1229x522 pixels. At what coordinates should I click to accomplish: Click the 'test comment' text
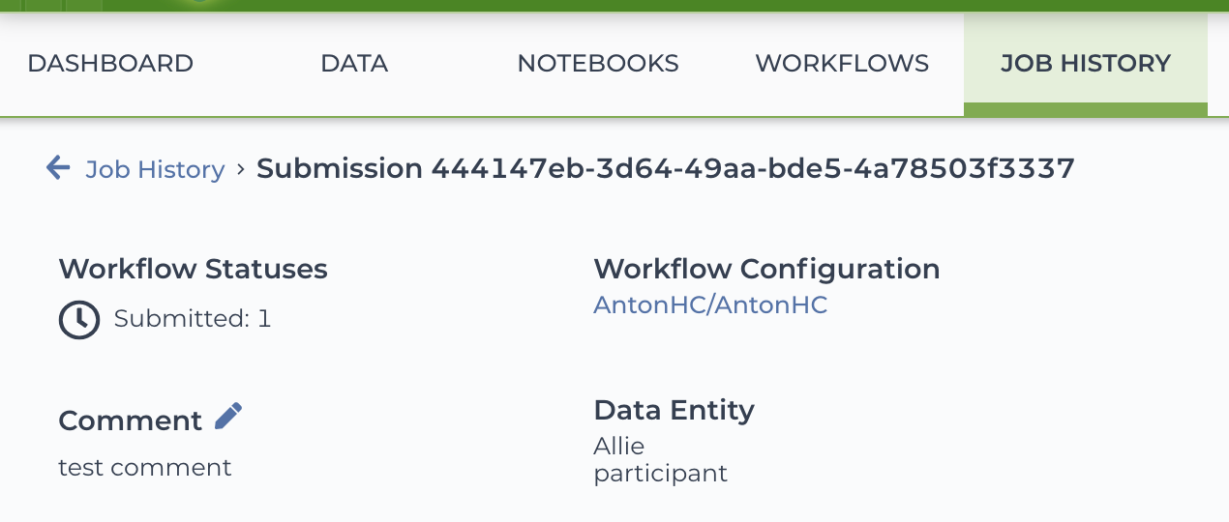pyautogui.click(x=145, y=468)
